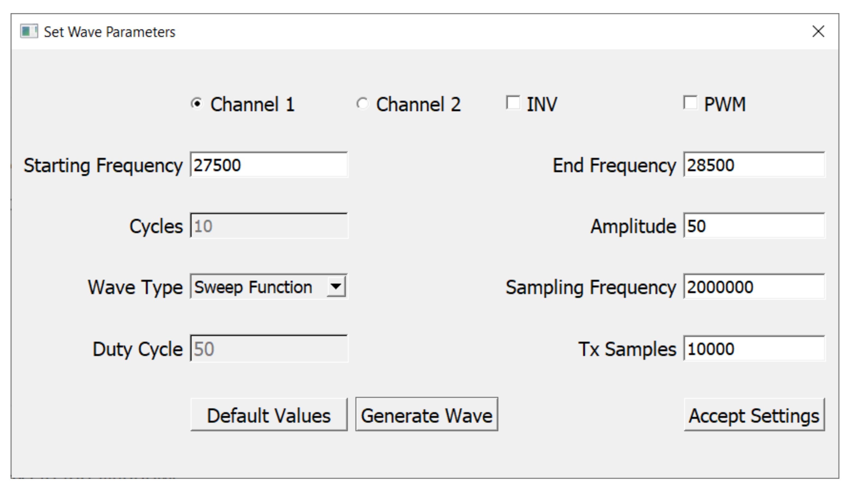Click the disabled Cycles field
This screenshot has width=852, height=491.
pyautogui.click(x=269, y=226)
